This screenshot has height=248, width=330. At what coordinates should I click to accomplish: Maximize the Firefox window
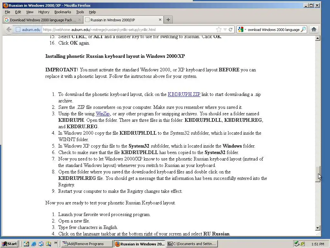click(x=311, y=5)
